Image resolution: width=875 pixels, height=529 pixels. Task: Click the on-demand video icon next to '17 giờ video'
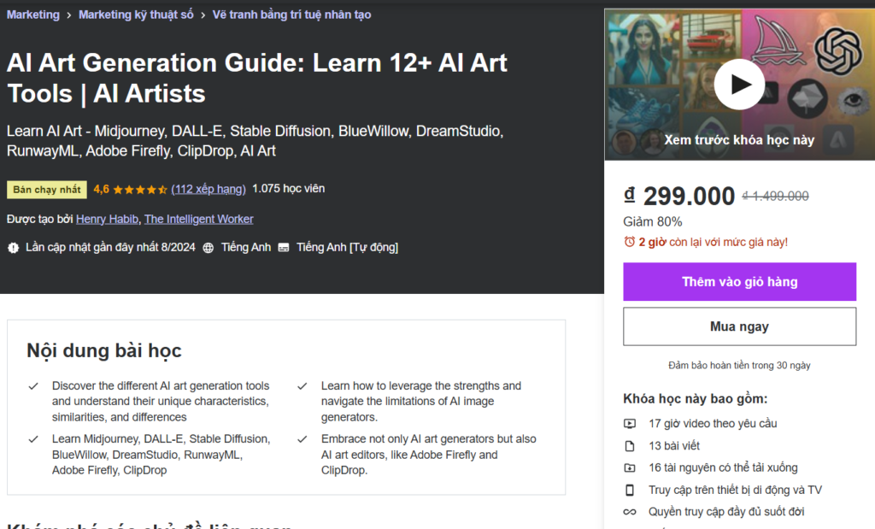click(x=630, y=423)
